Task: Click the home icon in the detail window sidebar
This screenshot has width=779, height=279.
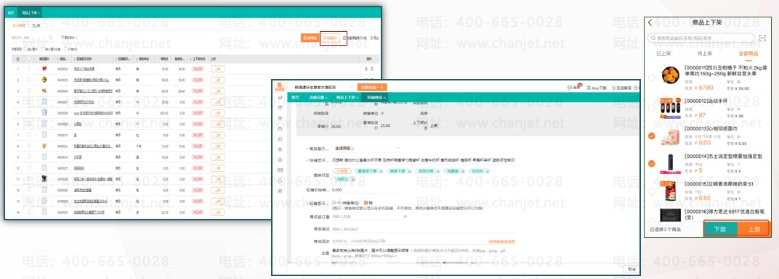Action: 280,98
